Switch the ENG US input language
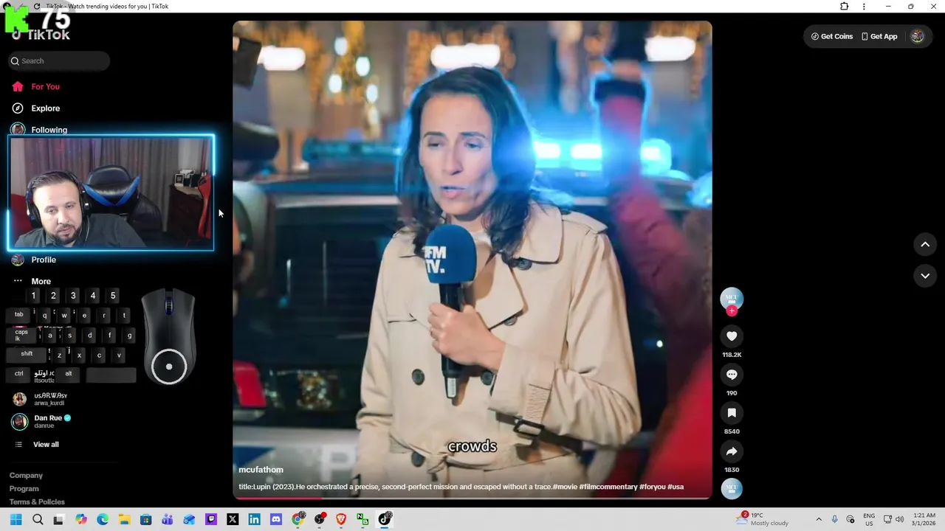 869,519
